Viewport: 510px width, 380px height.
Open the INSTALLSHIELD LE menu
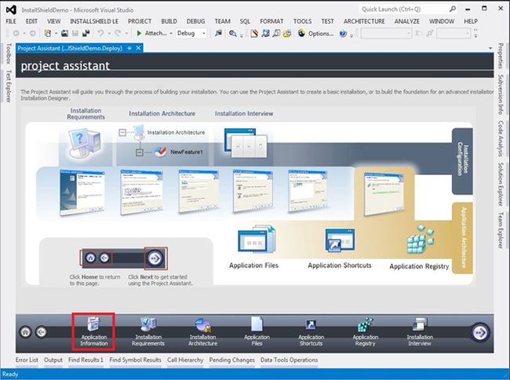coord(94,21)
